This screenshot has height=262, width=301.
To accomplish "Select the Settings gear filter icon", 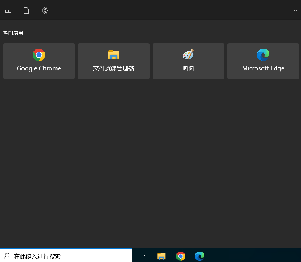I will pos(45,10).
